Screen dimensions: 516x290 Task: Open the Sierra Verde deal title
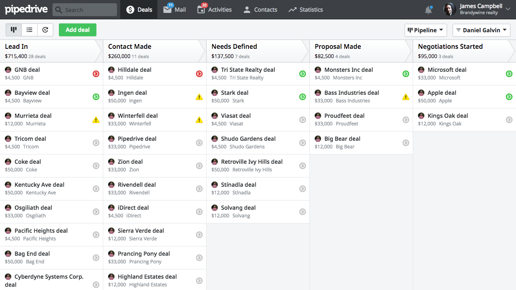click(x=141, y=231)
